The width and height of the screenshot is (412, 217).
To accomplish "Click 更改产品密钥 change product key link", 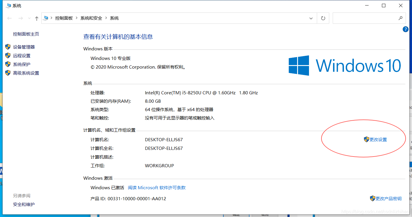I will 389,198.
